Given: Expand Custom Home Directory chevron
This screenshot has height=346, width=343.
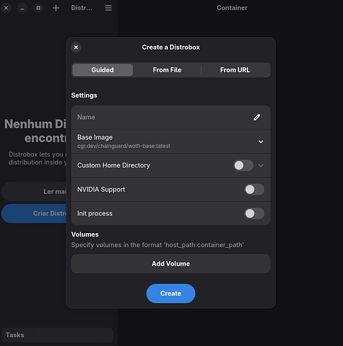Looking at the screenshot, I should click(x=261, y=165).
